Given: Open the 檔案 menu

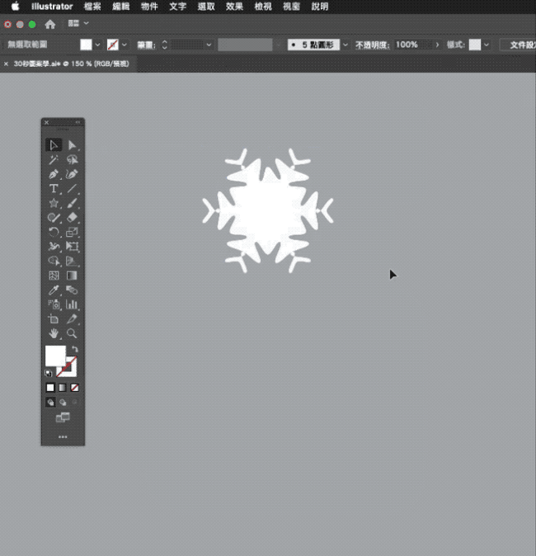Looking at the screenshot, I should [92, 7].
